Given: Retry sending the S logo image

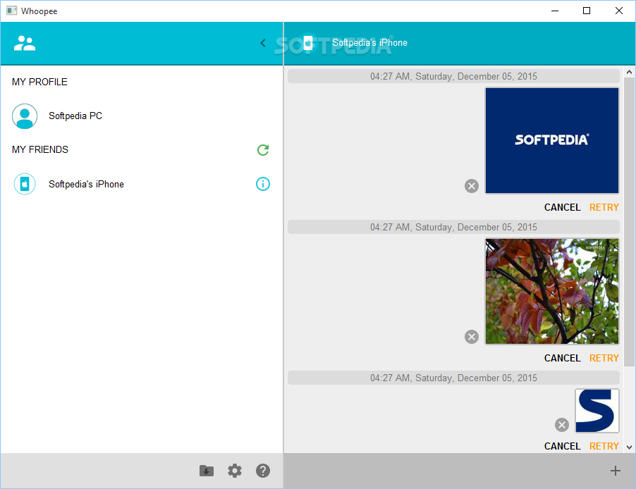Looking at the screenshot, I should click(x=604, y=446).
